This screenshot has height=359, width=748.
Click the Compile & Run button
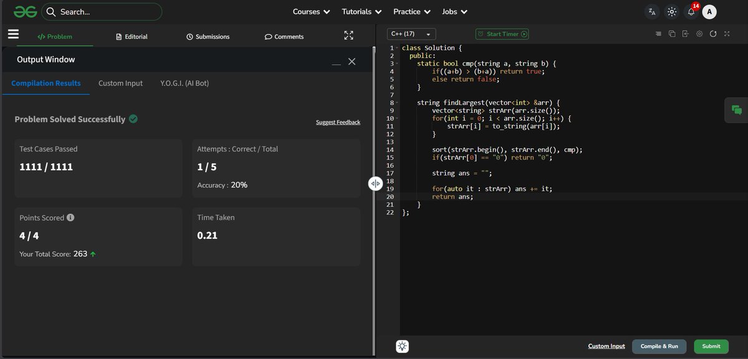659,347
